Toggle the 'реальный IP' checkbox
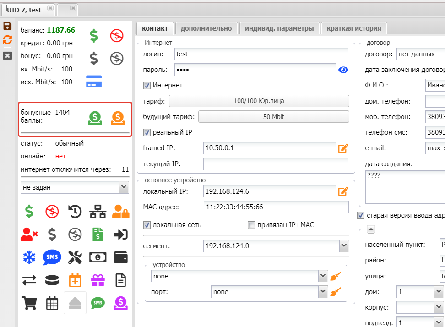This screenshot has width=445, height=327. click(x=147, y=132)
